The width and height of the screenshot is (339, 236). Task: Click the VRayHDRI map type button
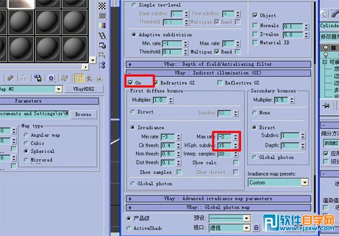[84, 89]
